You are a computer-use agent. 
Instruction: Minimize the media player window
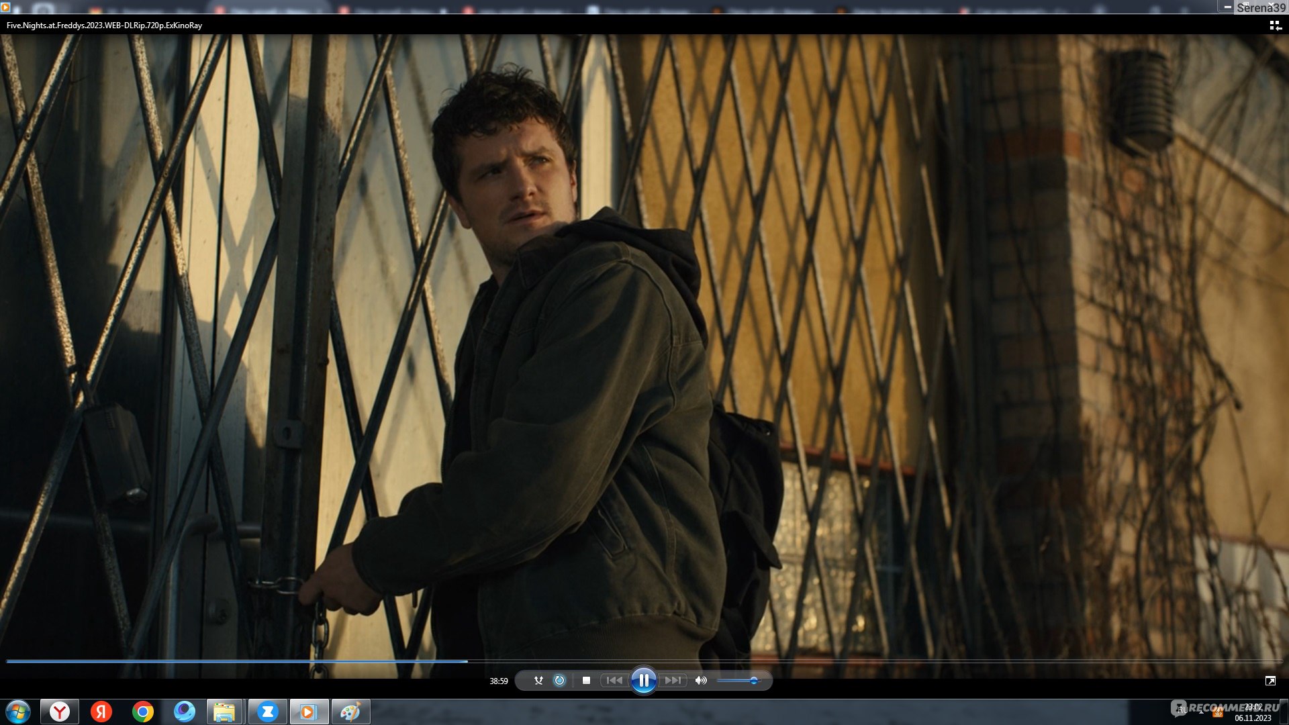[1227, 7]
